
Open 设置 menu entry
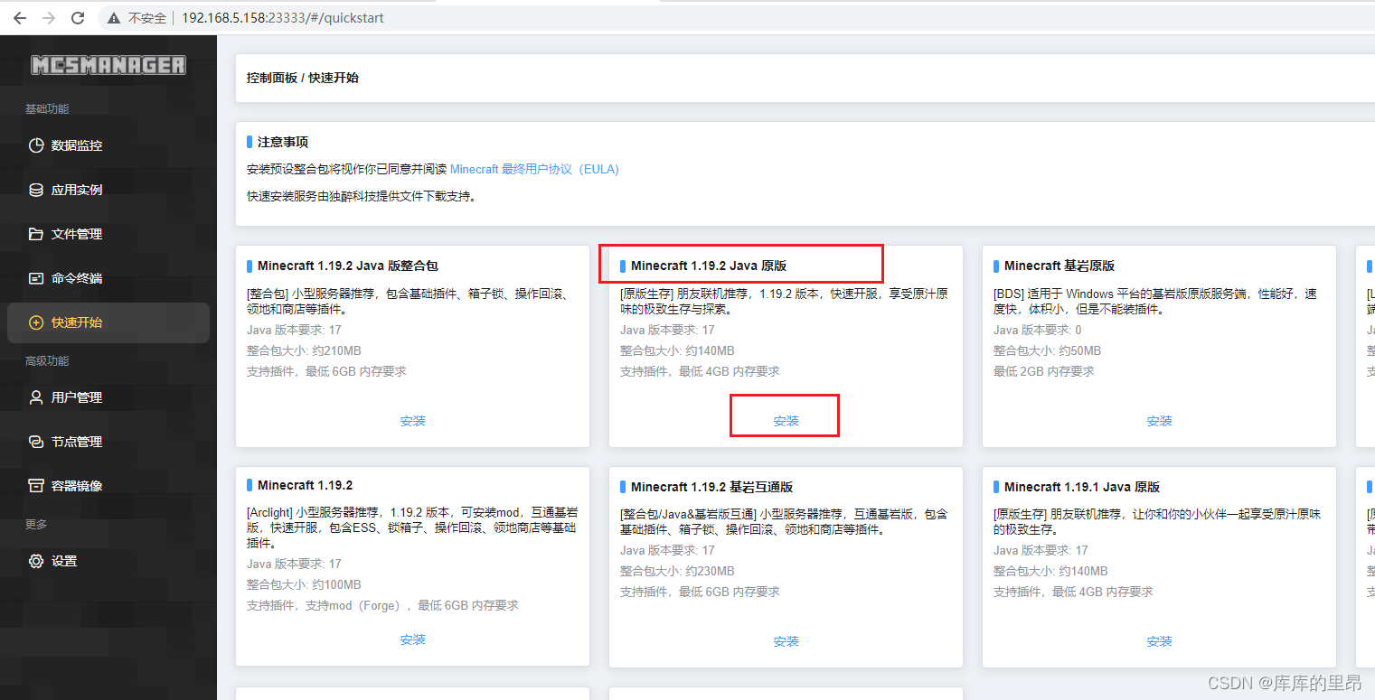pyautogui.click(x=108, y=561)
